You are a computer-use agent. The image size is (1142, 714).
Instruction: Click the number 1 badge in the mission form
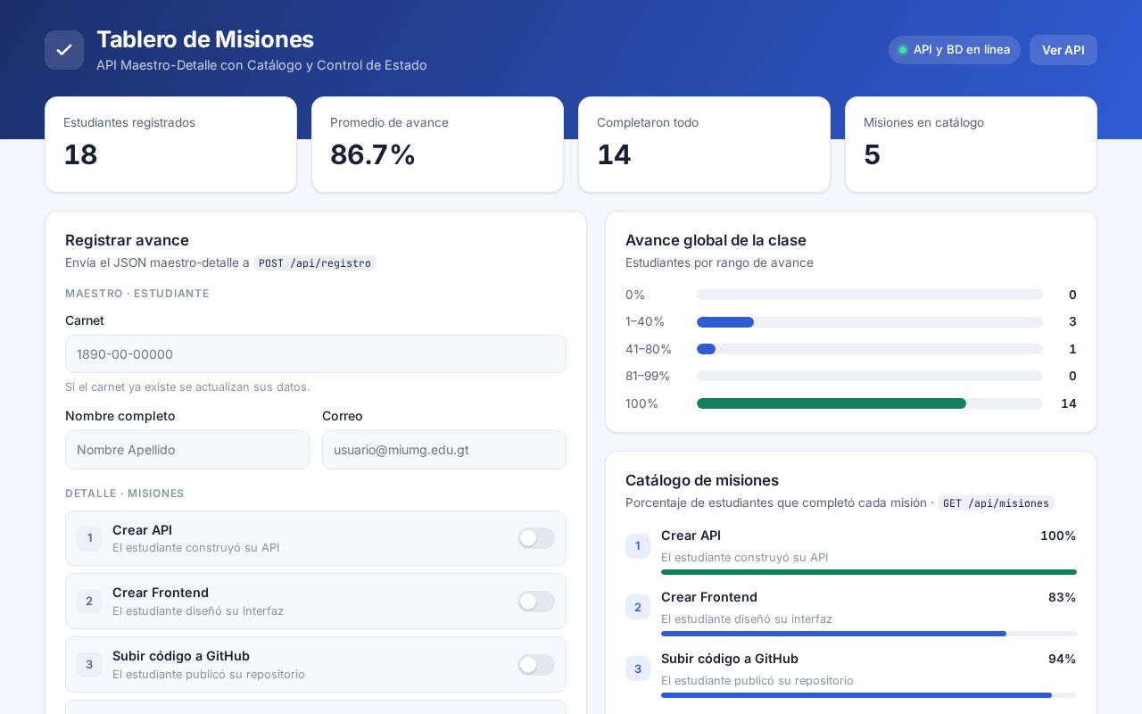pyautogui.click(x=89, y=538)
